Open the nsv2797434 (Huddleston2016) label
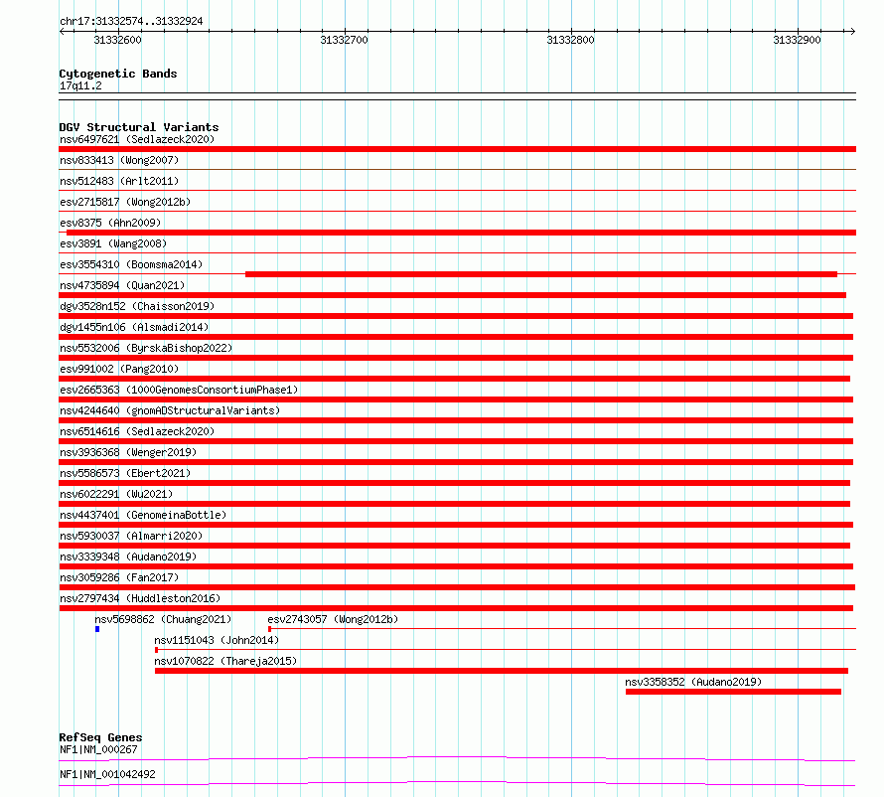This screenshot has height=797, width=884. click(140, 598)
